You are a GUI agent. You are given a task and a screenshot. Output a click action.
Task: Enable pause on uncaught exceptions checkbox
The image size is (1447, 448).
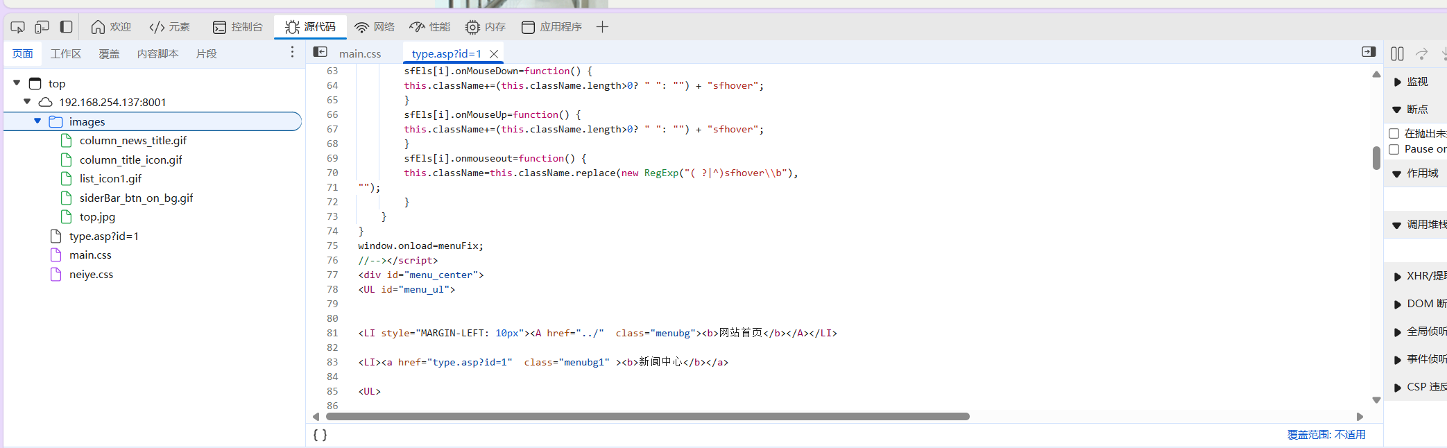click(1394, 133)
